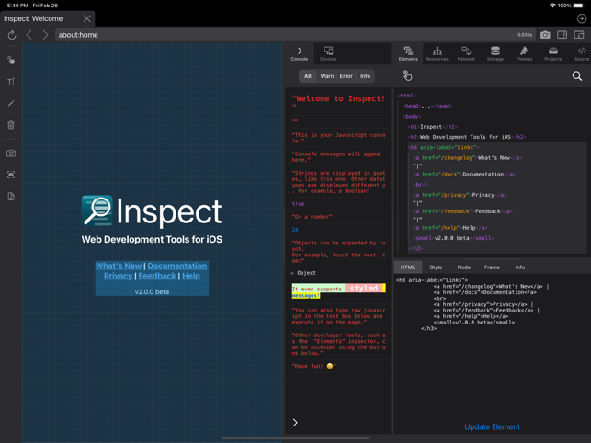Select the body node in tree

[412, 117]
